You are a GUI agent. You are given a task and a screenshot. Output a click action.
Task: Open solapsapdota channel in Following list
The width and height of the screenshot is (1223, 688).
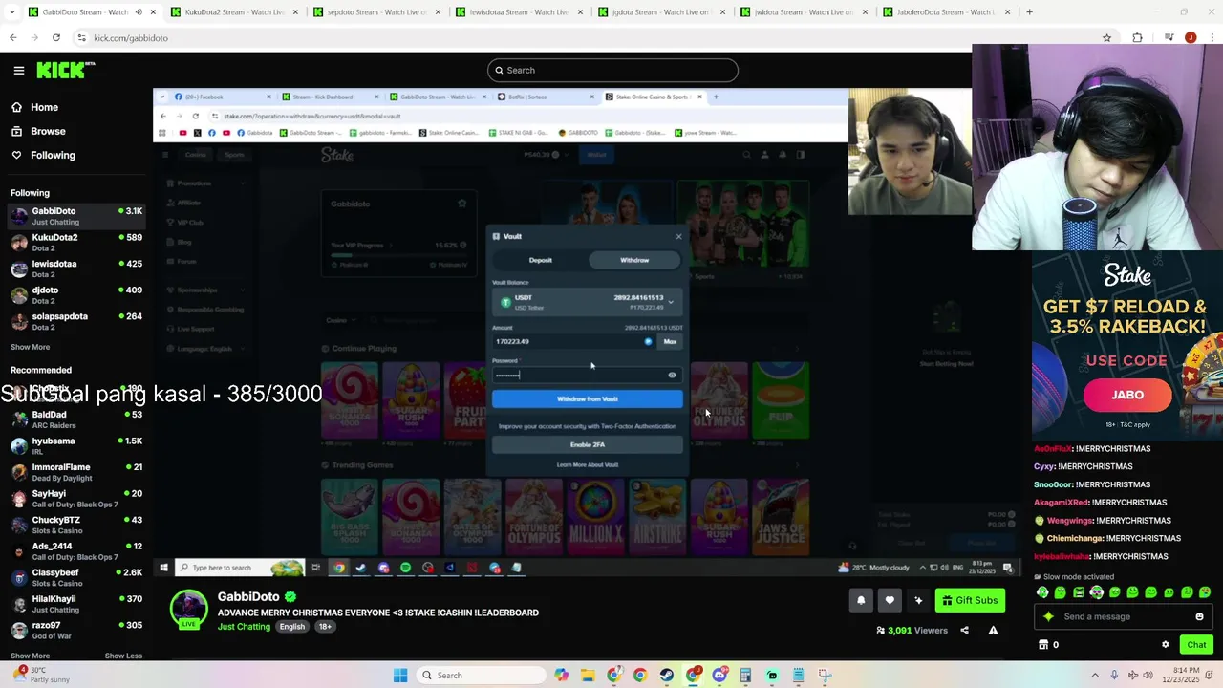[x=76, y=321]
